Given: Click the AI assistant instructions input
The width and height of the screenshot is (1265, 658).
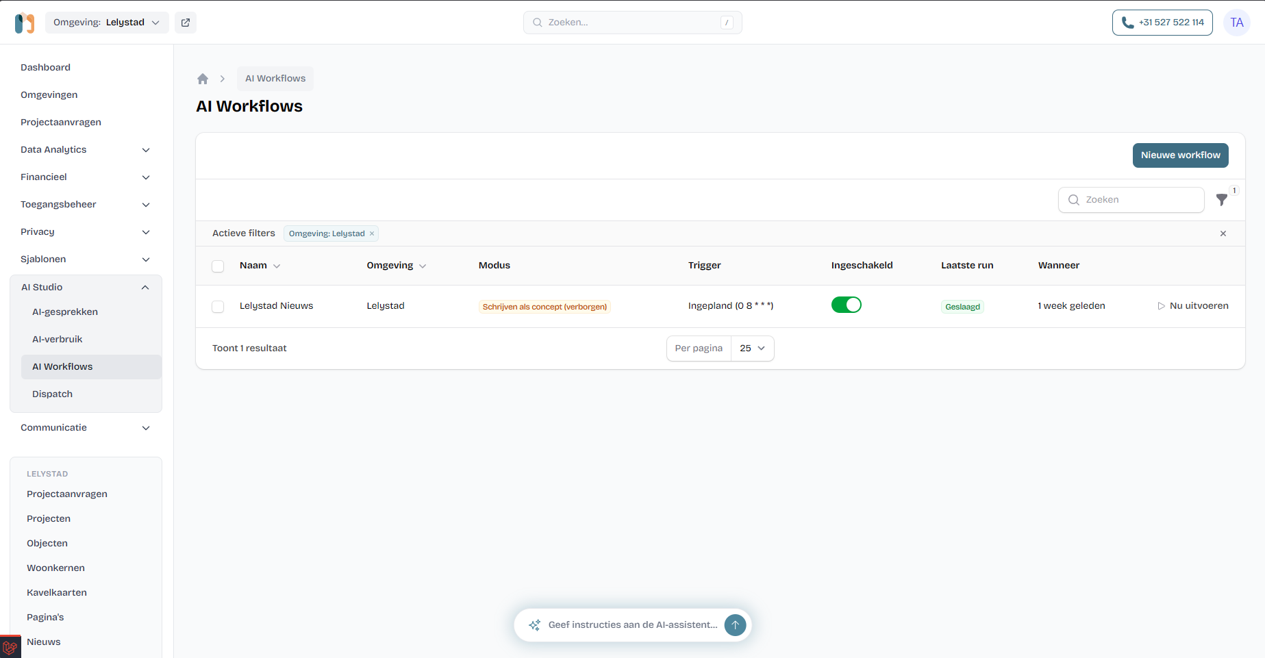Looking at the screenshot, I should [x=633, y=625].
